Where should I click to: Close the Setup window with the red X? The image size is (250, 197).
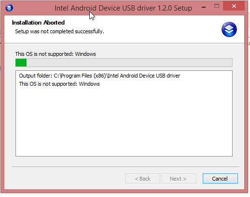click(x=234, y=6)
